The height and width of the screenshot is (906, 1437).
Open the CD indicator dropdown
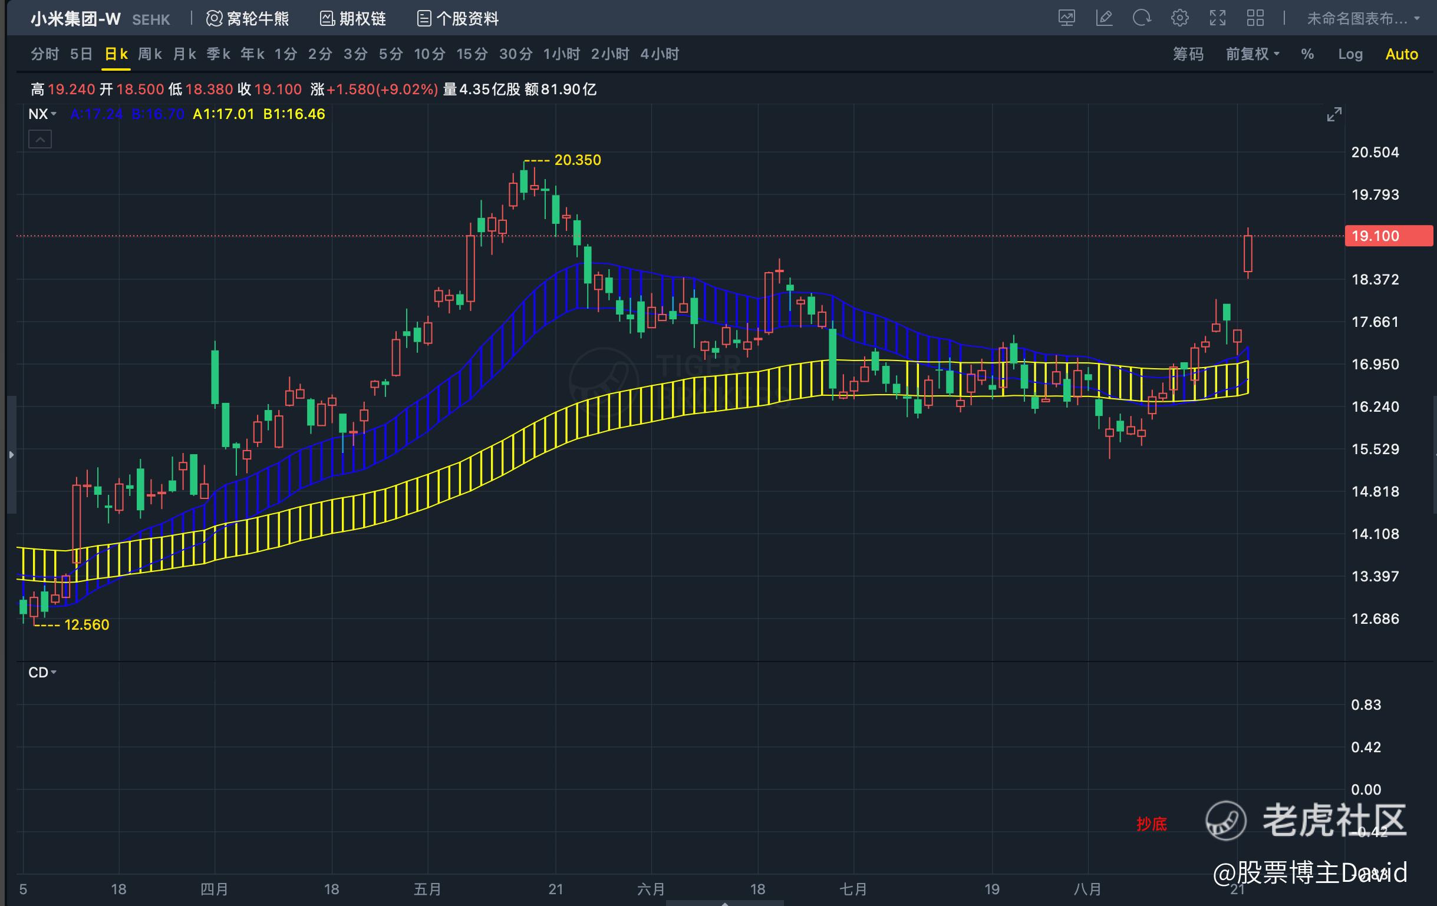(x=42, y=672)
